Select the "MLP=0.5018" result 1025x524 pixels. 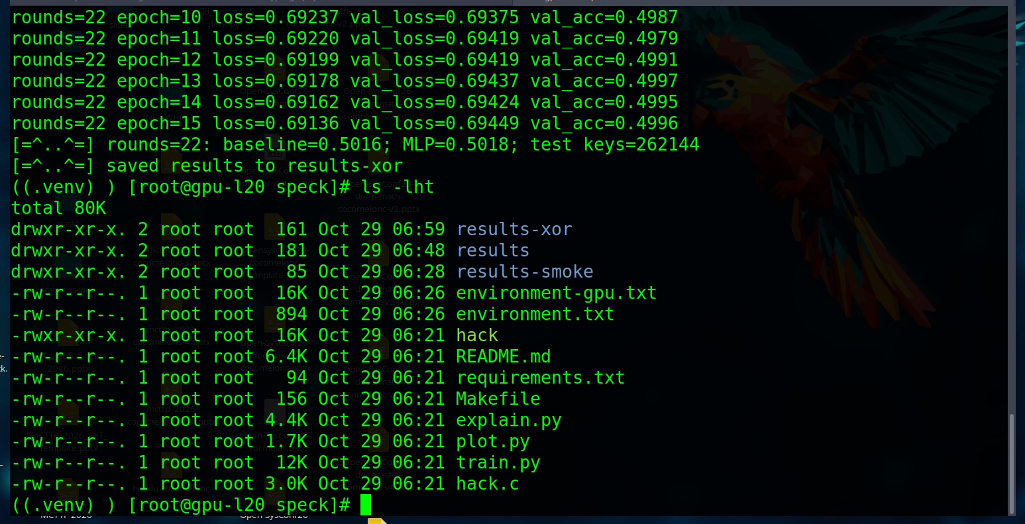[456, 144]
